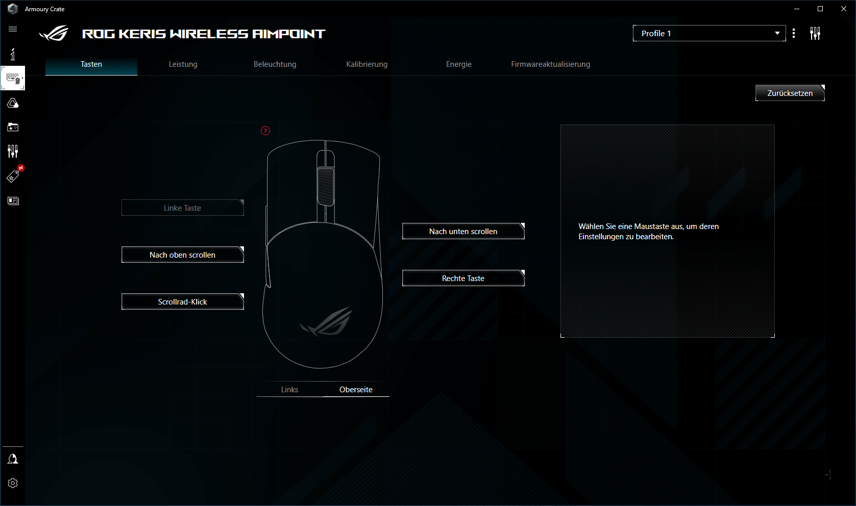
Task: Select the Rechte Taste button mapping
Action: point(463,278)
